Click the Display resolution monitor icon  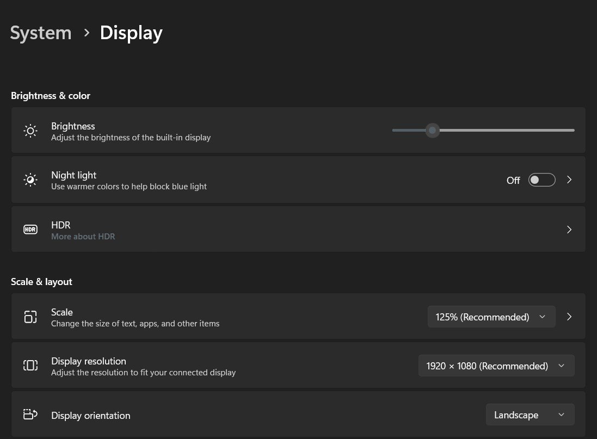click(x=30, y=365)
